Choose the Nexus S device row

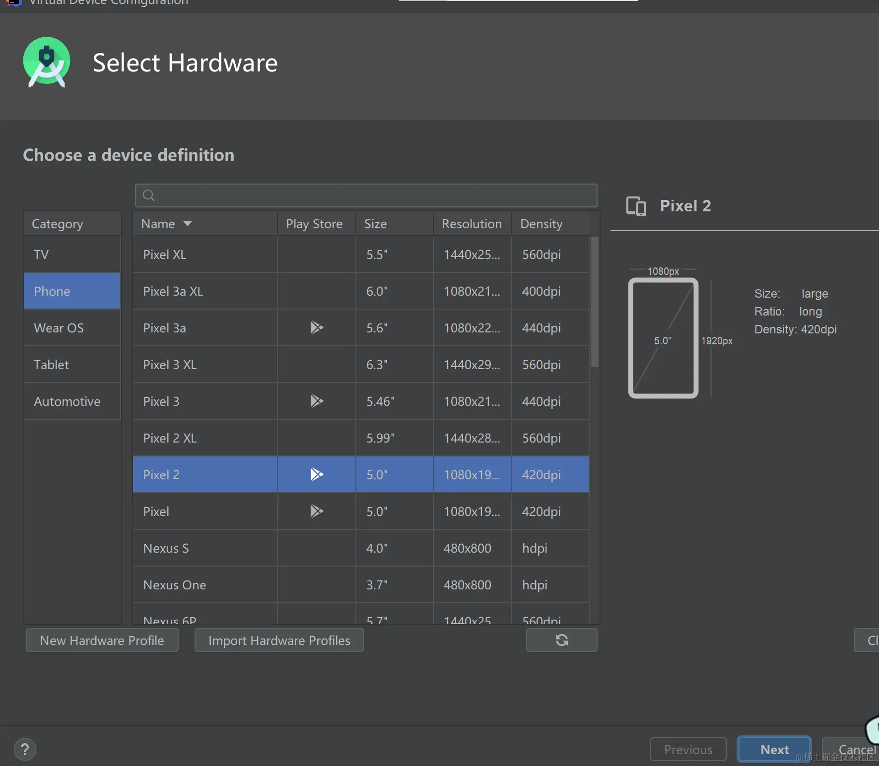point(361,548)
